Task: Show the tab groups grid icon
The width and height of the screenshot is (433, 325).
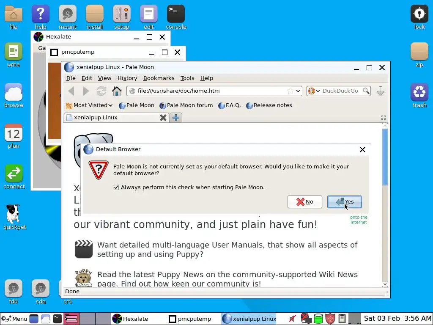Action: [383, 118]
